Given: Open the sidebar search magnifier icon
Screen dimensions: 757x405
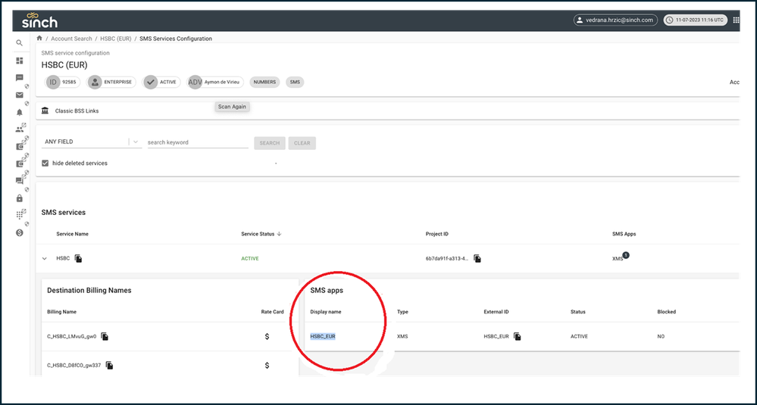Looking at the screenshot, I should 19,43.
